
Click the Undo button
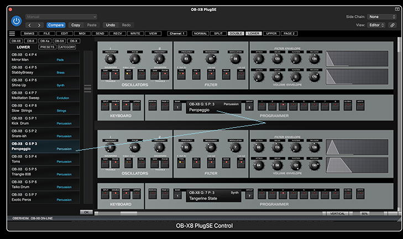111,25
